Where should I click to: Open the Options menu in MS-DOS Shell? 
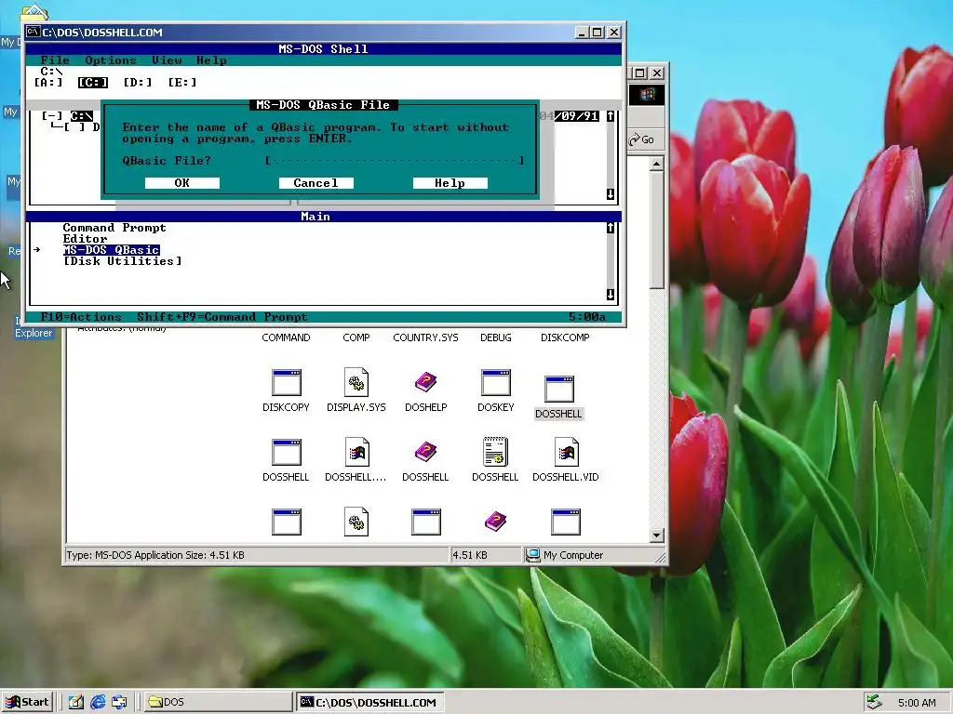111,60
